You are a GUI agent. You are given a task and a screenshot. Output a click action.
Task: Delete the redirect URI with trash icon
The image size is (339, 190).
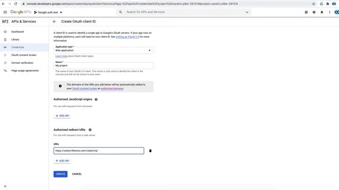150,151
